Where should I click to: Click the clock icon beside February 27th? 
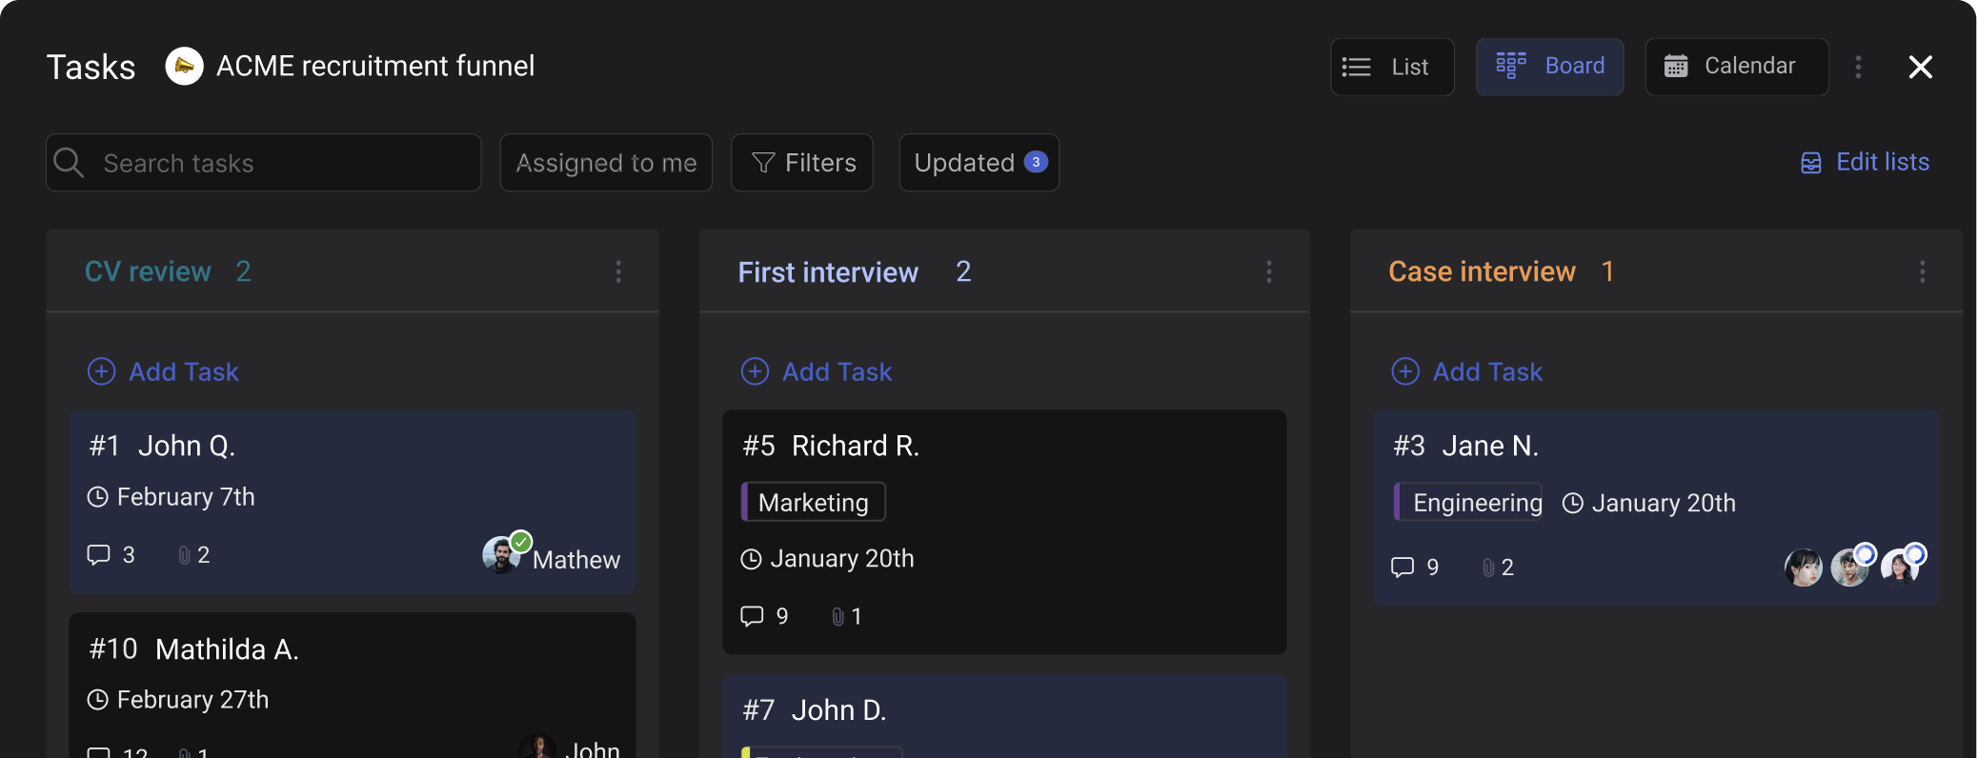(x=97, y=700)
